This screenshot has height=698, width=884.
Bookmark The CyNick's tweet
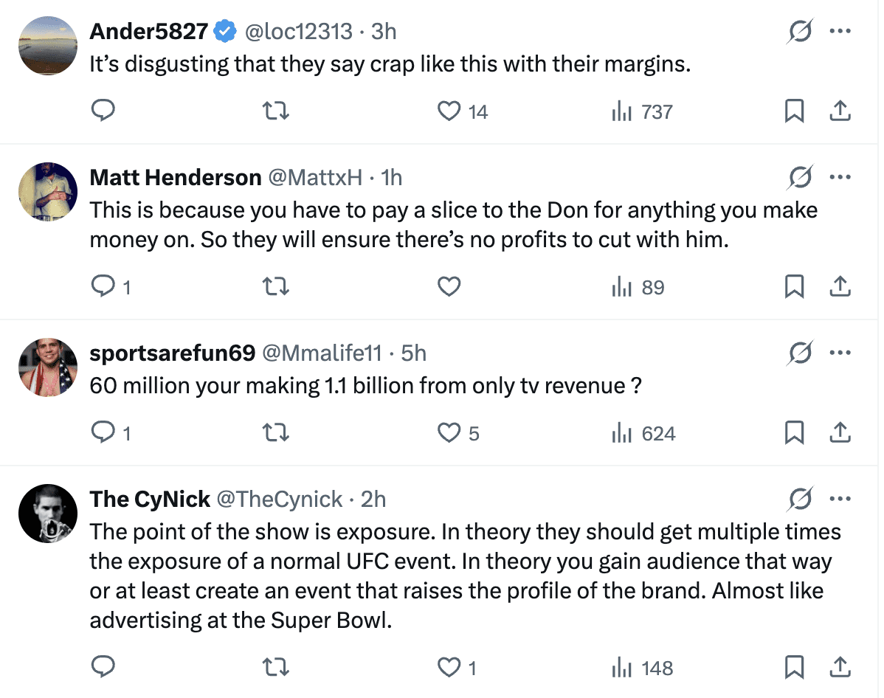pyautogui.click(x=794, y=668)
